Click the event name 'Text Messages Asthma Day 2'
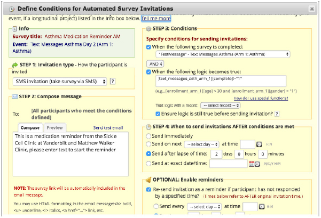Viewport: 321px width, 218px height. click(63, 45)
